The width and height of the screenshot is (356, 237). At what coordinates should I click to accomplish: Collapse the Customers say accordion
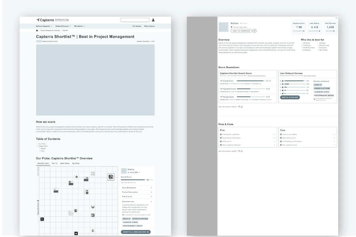pyautogui.click(x=137, y=201)
